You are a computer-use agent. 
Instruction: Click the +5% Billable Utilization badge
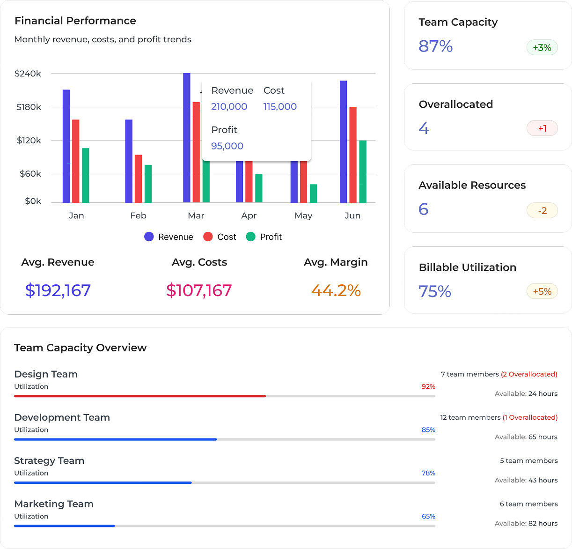point(542,291)
